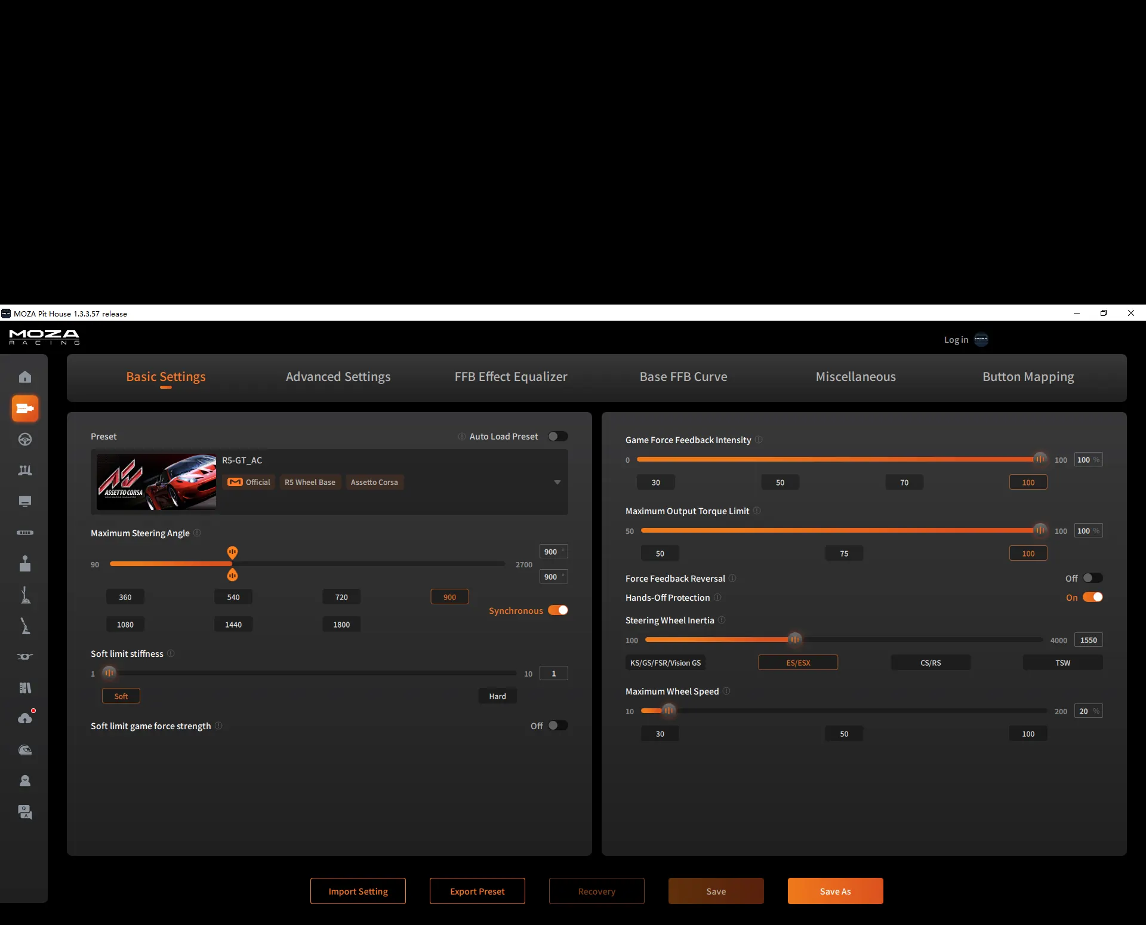Click info icon beside Game Force Feedback Intensity
Viewport: 1146px width, 925px height.
point(759,440)
